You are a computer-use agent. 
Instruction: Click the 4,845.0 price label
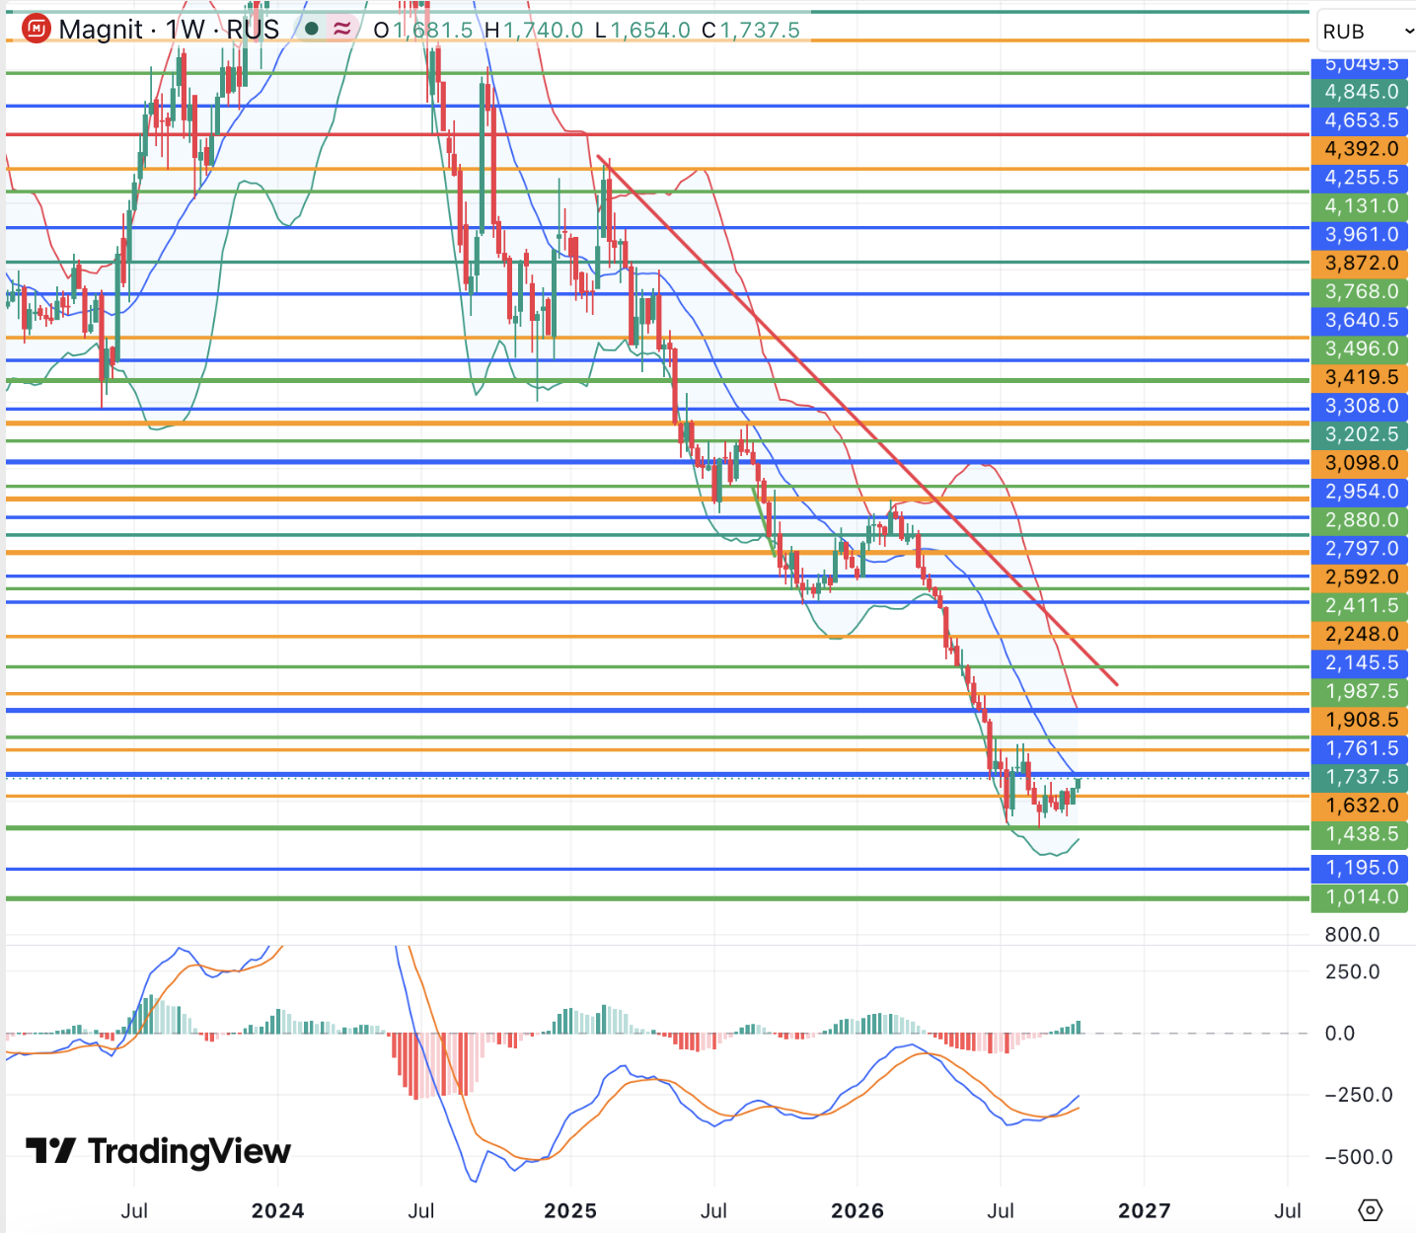click(1361, 92)
